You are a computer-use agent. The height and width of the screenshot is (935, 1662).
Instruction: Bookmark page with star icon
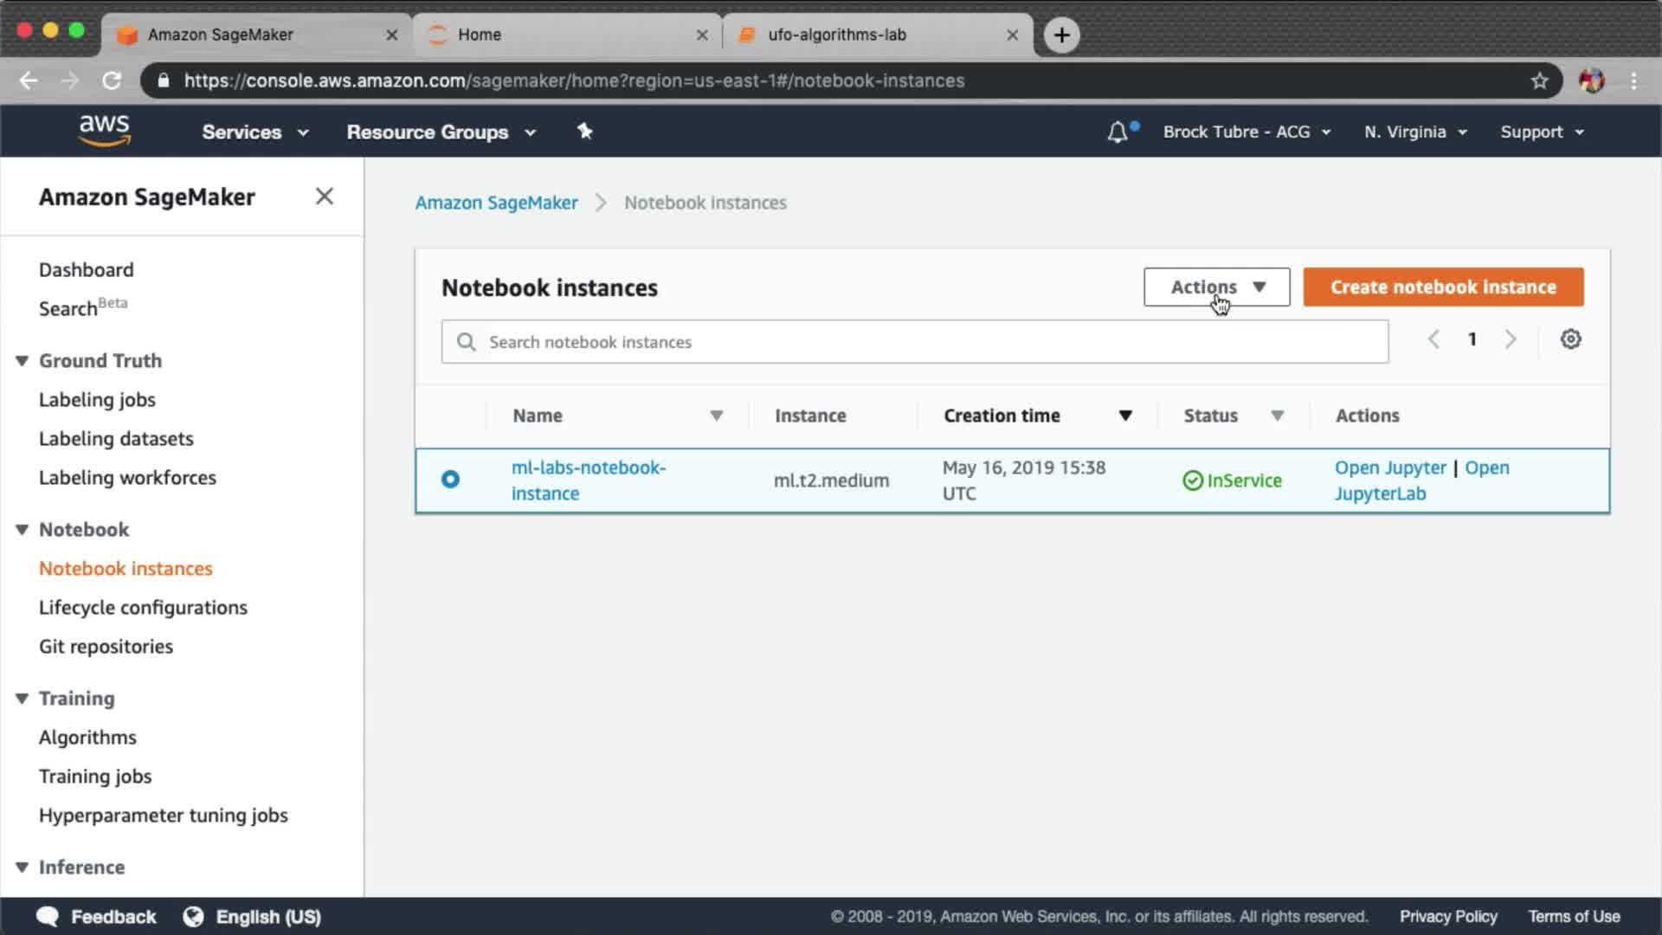(x=1539, y=81)
